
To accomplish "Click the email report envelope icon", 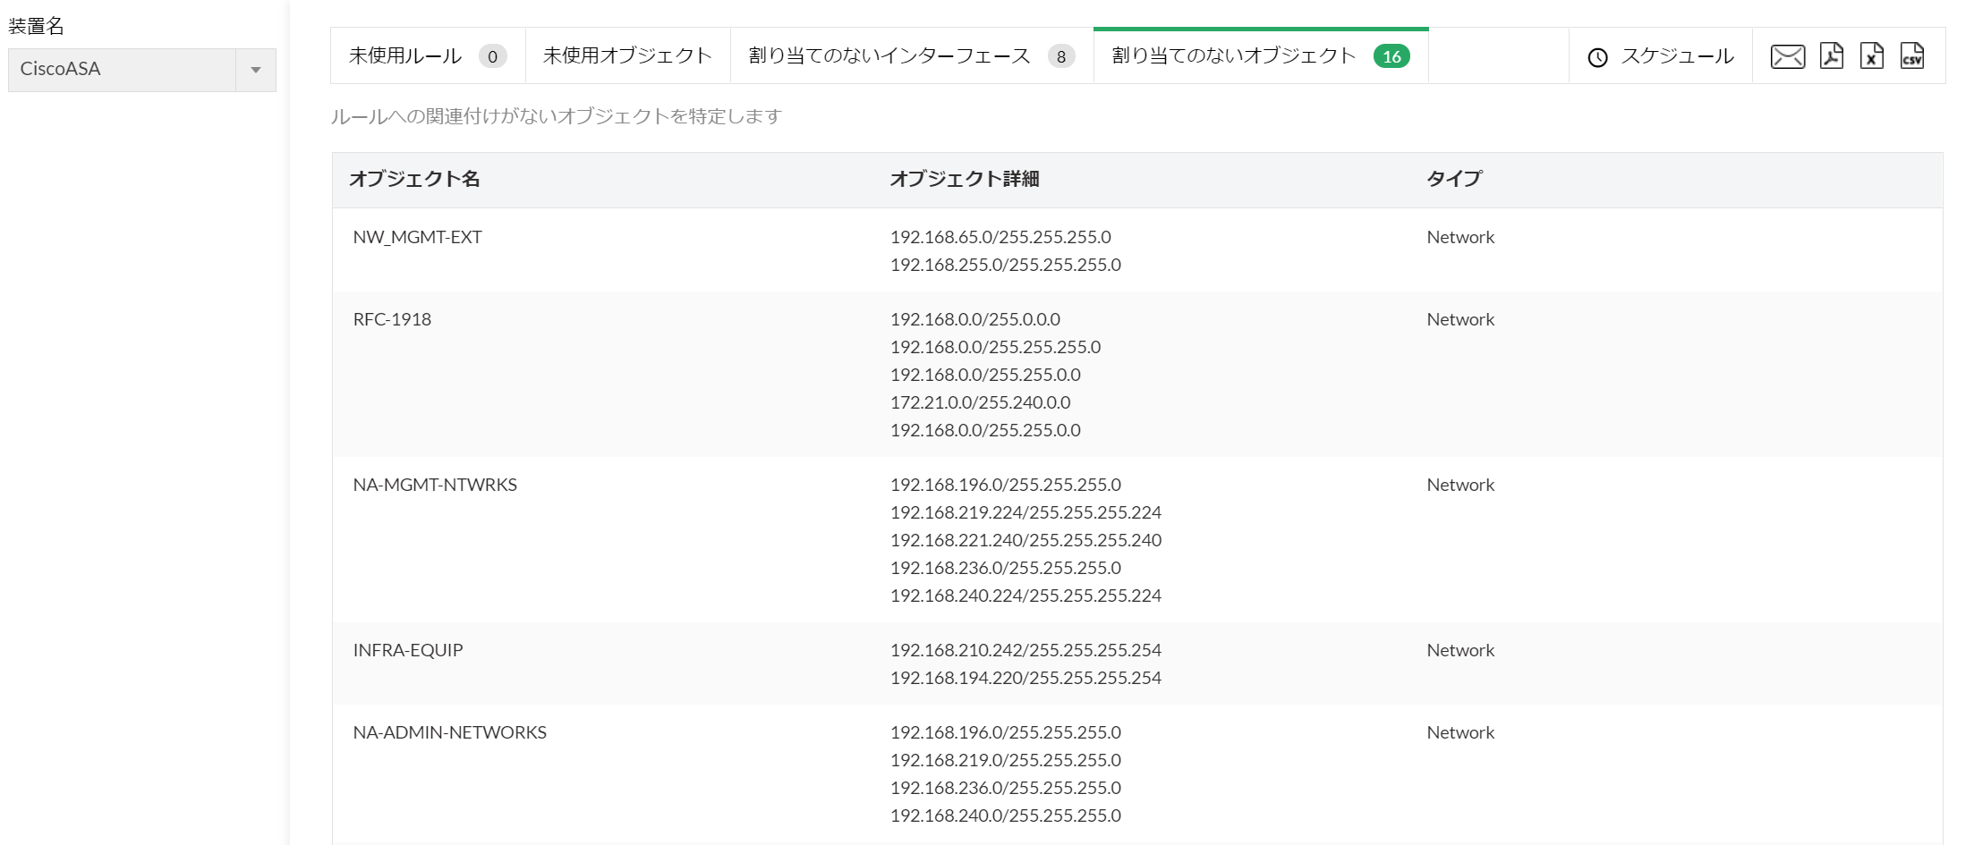I will [x=1787, y=56].
